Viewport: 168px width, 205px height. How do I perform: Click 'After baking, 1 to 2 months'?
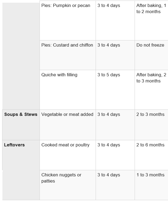click(x=151, y=21)
